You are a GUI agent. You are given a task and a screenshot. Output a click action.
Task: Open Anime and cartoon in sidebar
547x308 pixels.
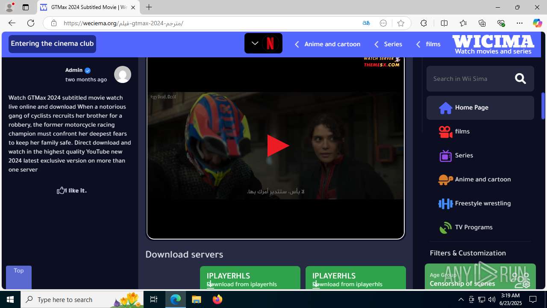(x=480, y=179)
